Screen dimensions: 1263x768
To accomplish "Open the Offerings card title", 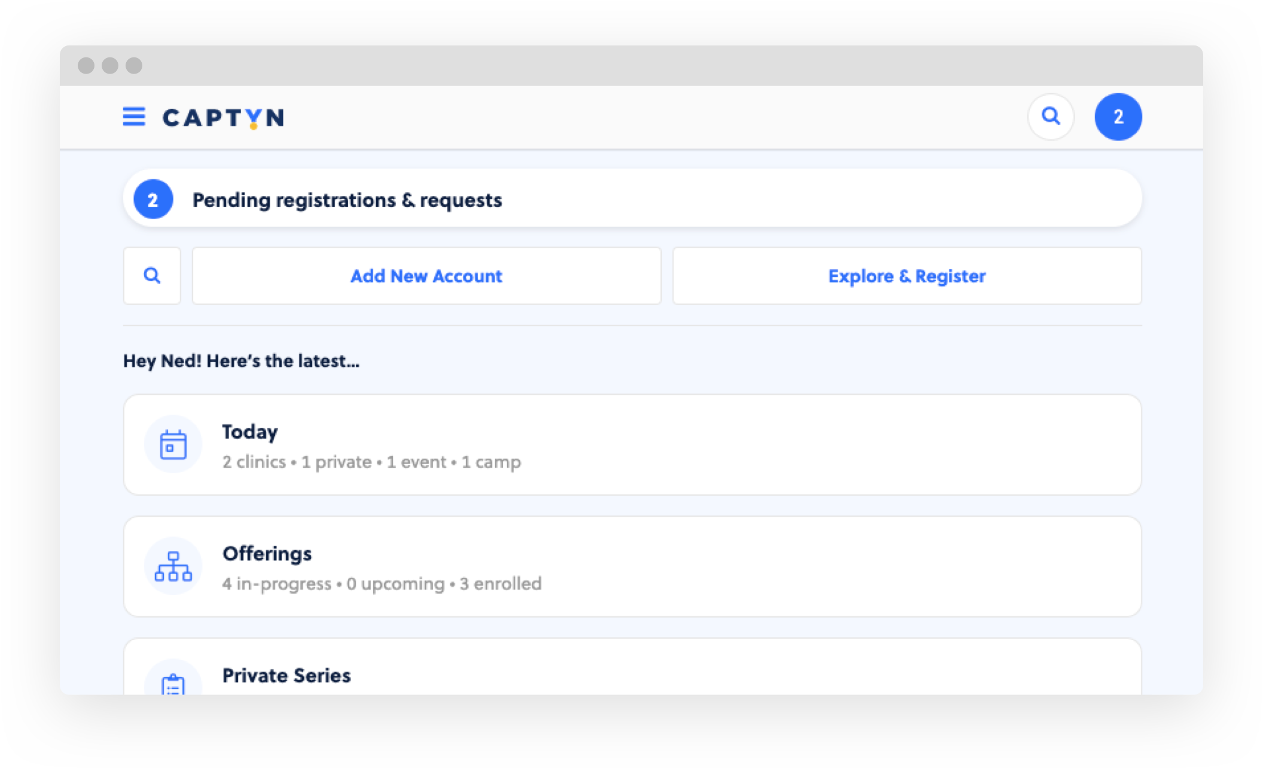I will (x=267, y=554).
